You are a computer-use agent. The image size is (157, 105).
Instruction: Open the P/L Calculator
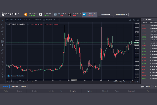(x=145, y=87)
